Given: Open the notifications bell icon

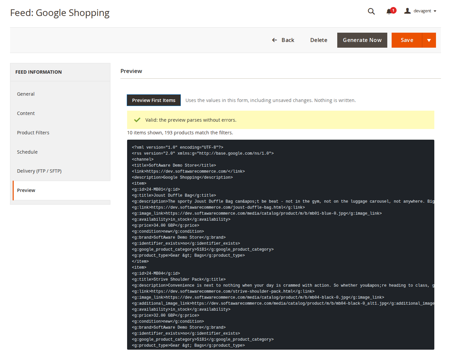Looking at the screenshot, I should [x=389, y=12].
